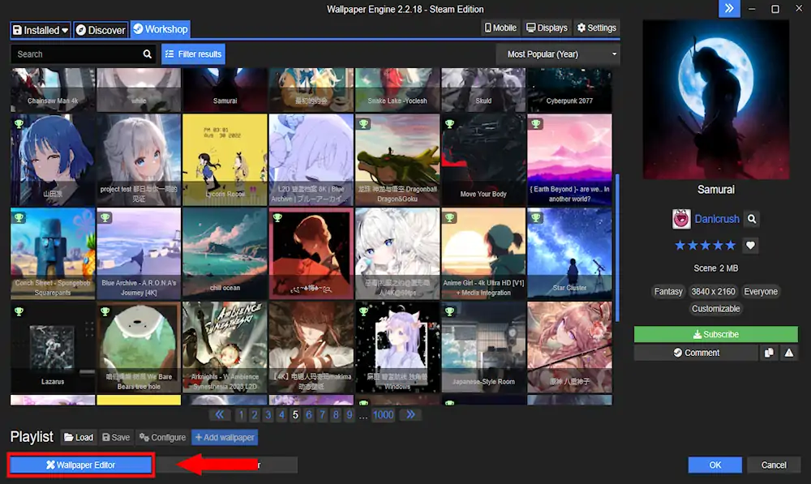Select chill ocean wallpaper thumbnail

225,254
